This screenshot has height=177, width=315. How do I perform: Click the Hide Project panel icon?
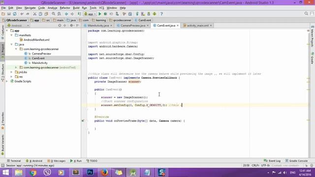(x=78, y=26)
